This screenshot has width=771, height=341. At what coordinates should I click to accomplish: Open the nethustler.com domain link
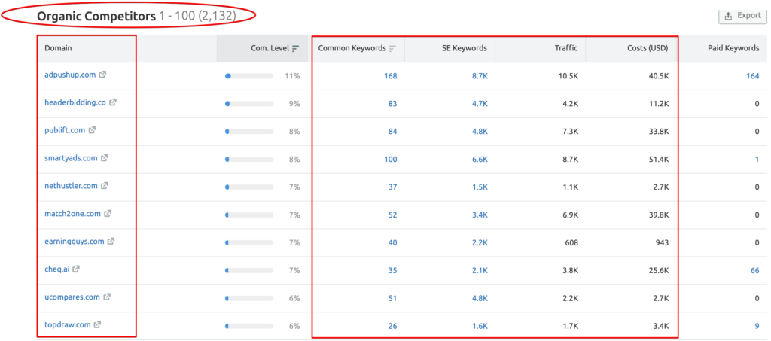(x=71, y=186)
